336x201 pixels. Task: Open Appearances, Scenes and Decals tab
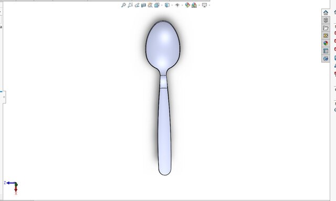[325, 43]
